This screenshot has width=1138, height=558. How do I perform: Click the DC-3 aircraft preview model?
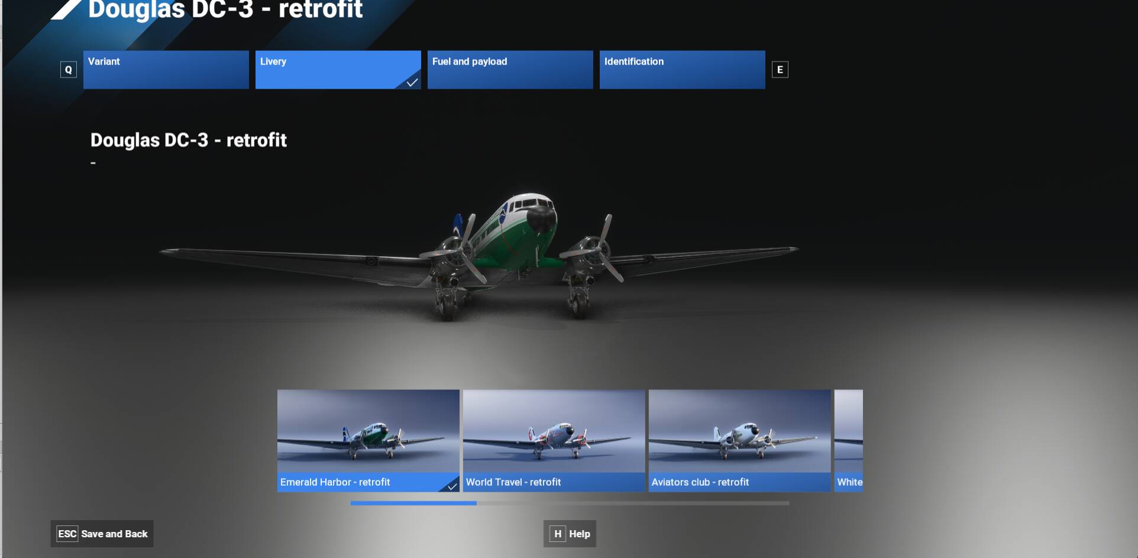tap(479, 257)
